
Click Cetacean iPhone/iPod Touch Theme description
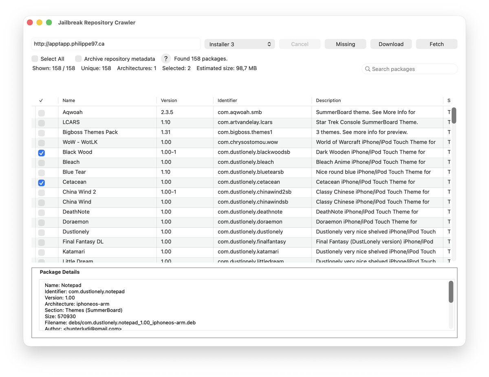pos(366,182)
